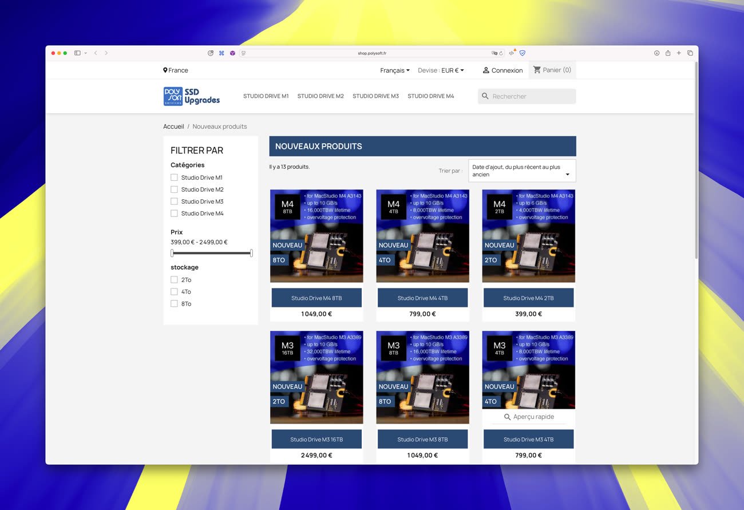Click the Rechercher search field
Image resolution: width=744 pixels, height=510 pixels.
point(527,96)
